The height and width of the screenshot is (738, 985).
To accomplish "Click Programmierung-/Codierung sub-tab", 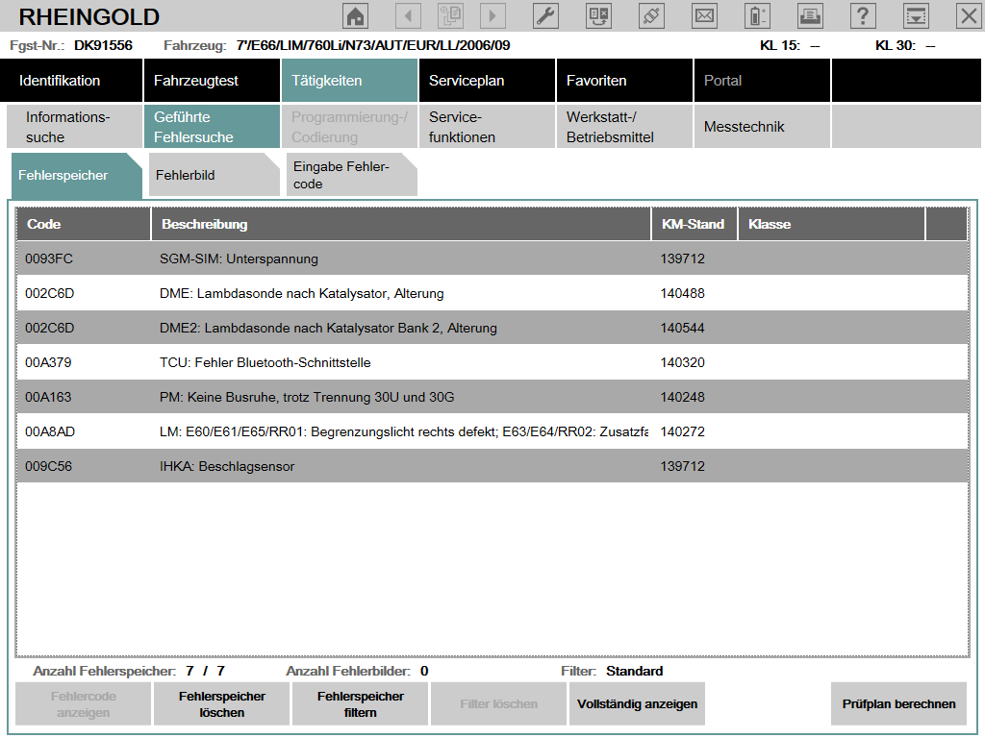I will [x=349, y=127].
